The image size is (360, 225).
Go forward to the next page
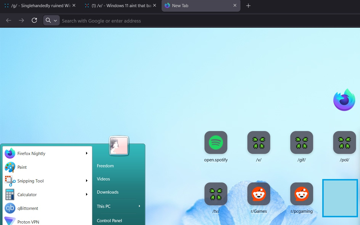[21, 21]
